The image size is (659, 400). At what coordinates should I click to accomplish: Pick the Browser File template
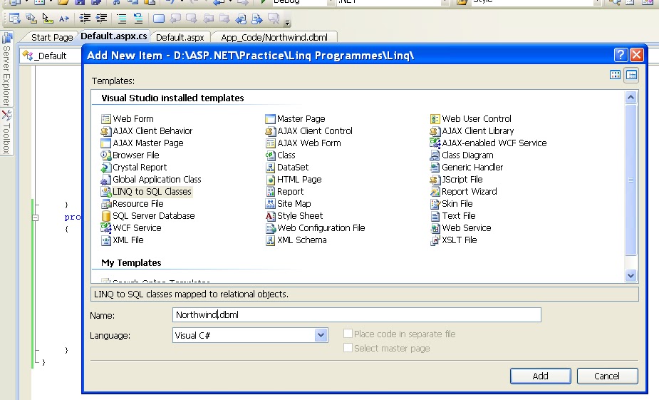pos(130,155)
